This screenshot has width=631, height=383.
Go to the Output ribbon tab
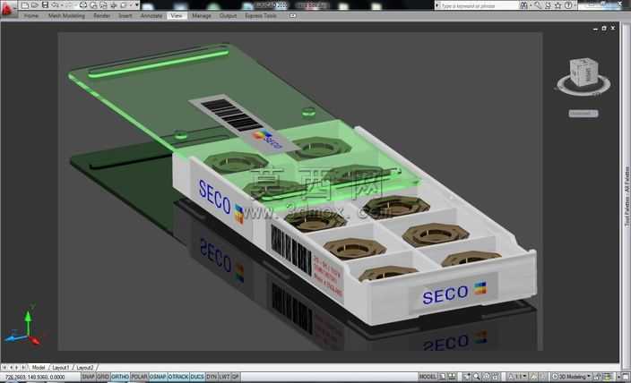(228, 16)
